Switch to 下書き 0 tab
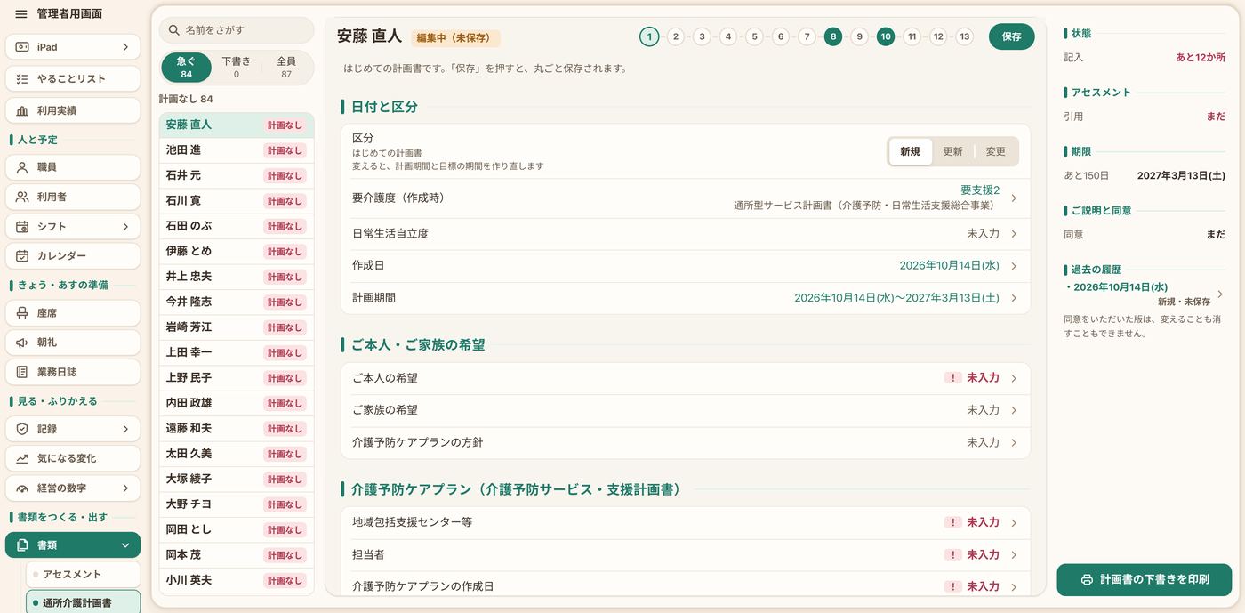This screenshot has height=613, width=1245. (237, 67)
